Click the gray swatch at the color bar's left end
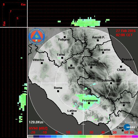Image resolution: width=138 pixels, height=138 pixels. click(31, 136)
